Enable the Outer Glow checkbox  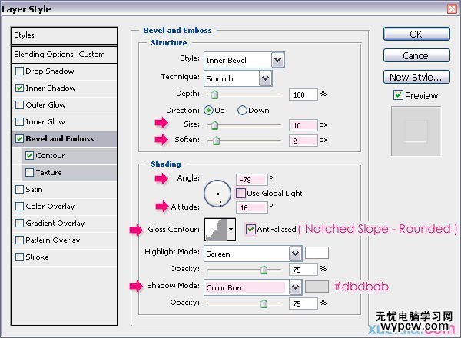point(19,105)
